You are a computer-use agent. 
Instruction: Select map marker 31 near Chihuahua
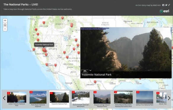pos(95,82)
